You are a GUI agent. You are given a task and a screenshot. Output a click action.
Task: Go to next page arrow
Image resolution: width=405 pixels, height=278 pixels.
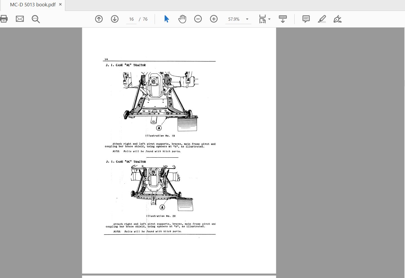[115, 19]
